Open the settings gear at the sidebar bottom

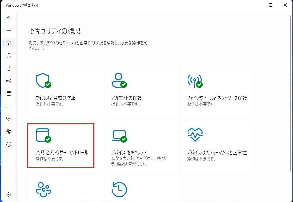(9, 194)
